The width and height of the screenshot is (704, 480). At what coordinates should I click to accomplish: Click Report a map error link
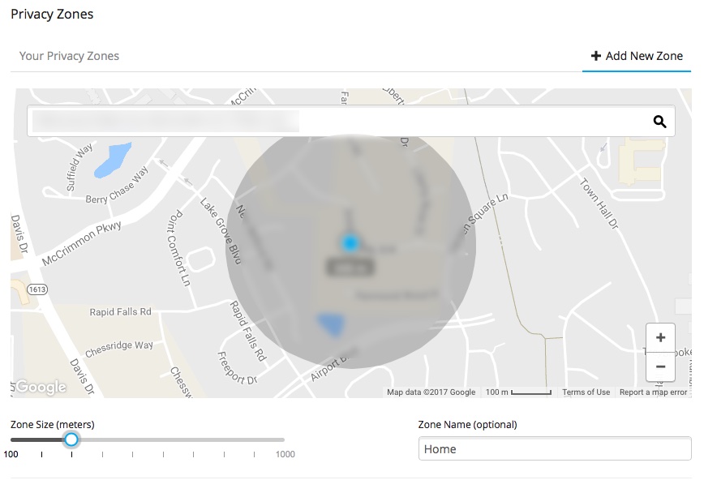coord(653,392)
